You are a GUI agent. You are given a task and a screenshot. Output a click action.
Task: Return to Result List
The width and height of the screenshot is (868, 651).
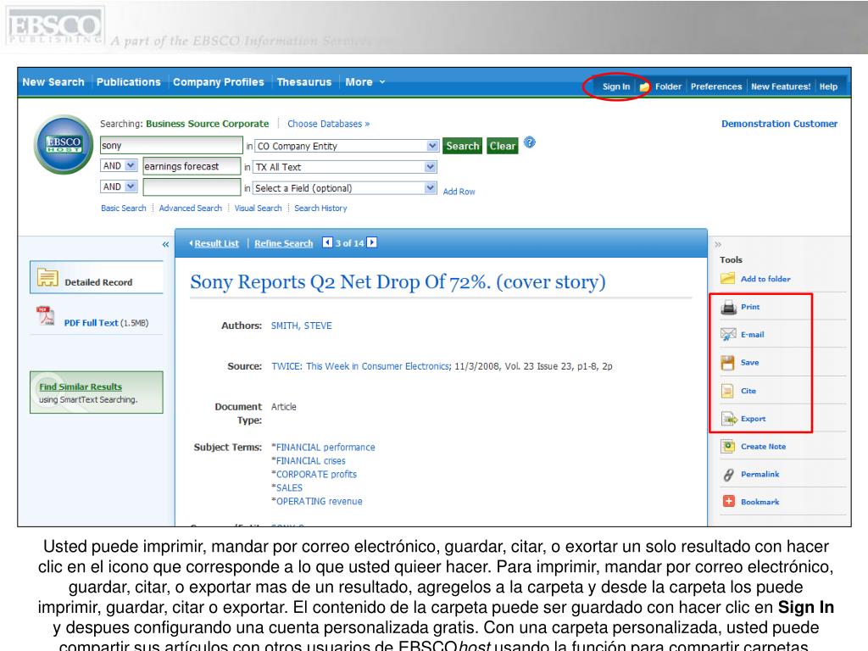tap(214, 243)
